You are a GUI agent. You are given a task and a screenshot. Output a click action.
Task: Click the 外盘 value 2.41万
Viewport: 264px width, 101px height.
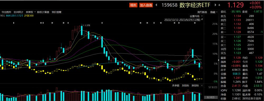[x=237, y=86]
